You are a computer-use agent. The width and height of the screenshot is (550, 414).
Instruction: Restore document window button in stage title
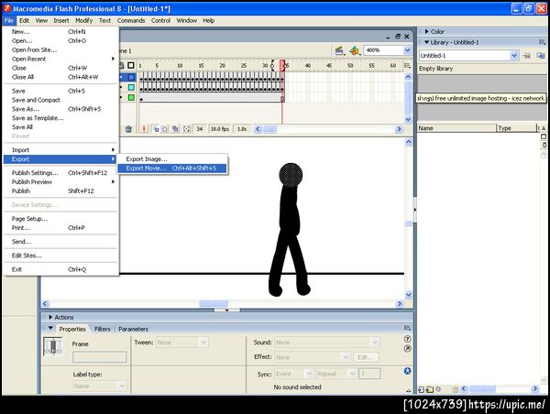[x=398, y=37]
